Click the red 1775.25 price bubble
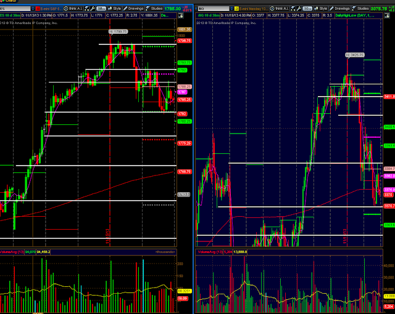Screen dimensions: 395x314 pos(185,143)
